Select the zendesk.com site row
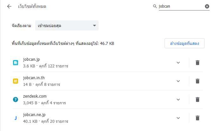The image size is (215, 131). coord(95,100)
